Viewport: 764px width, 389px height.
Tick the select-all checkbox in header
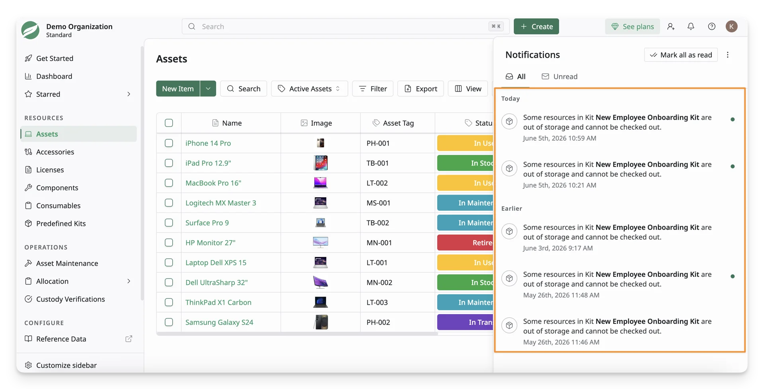click(x=169, y=123)
